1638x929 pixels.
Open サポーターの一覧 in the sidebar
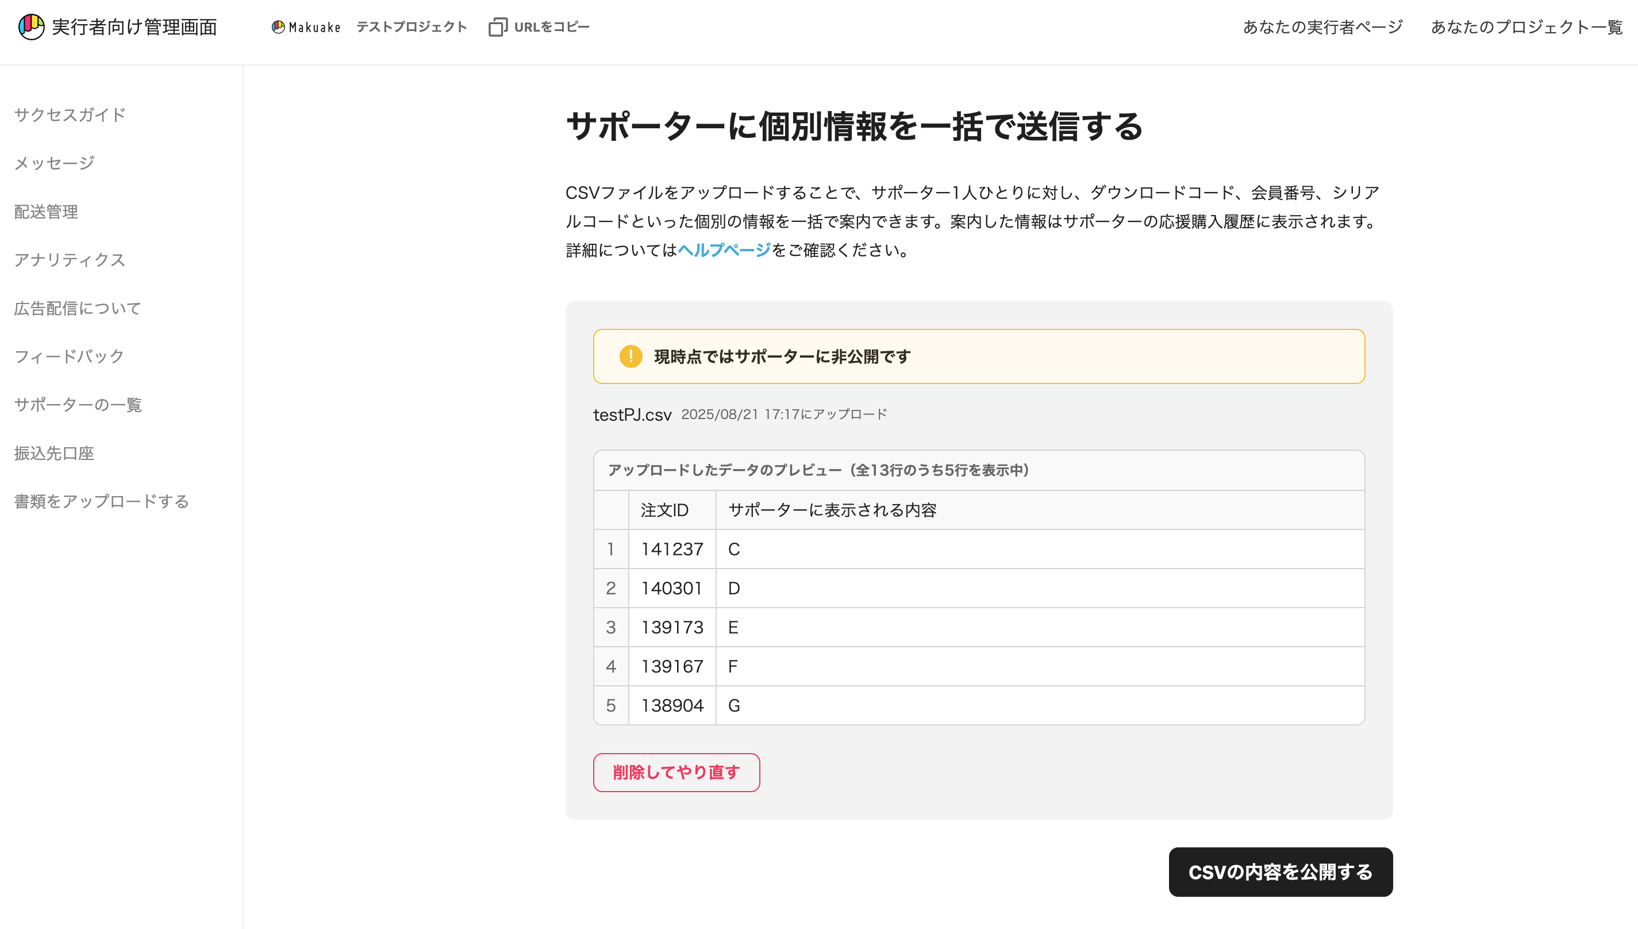click(x=78, y=405)
